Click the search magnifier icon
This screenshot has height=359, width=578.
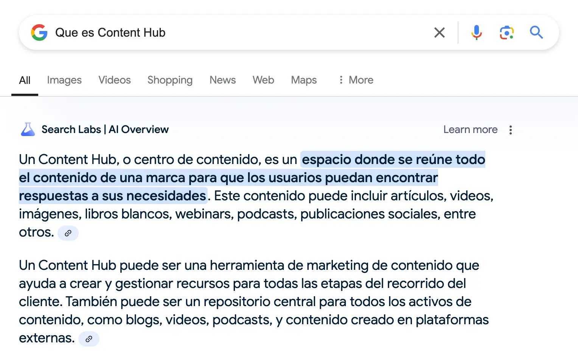(536, 32)
